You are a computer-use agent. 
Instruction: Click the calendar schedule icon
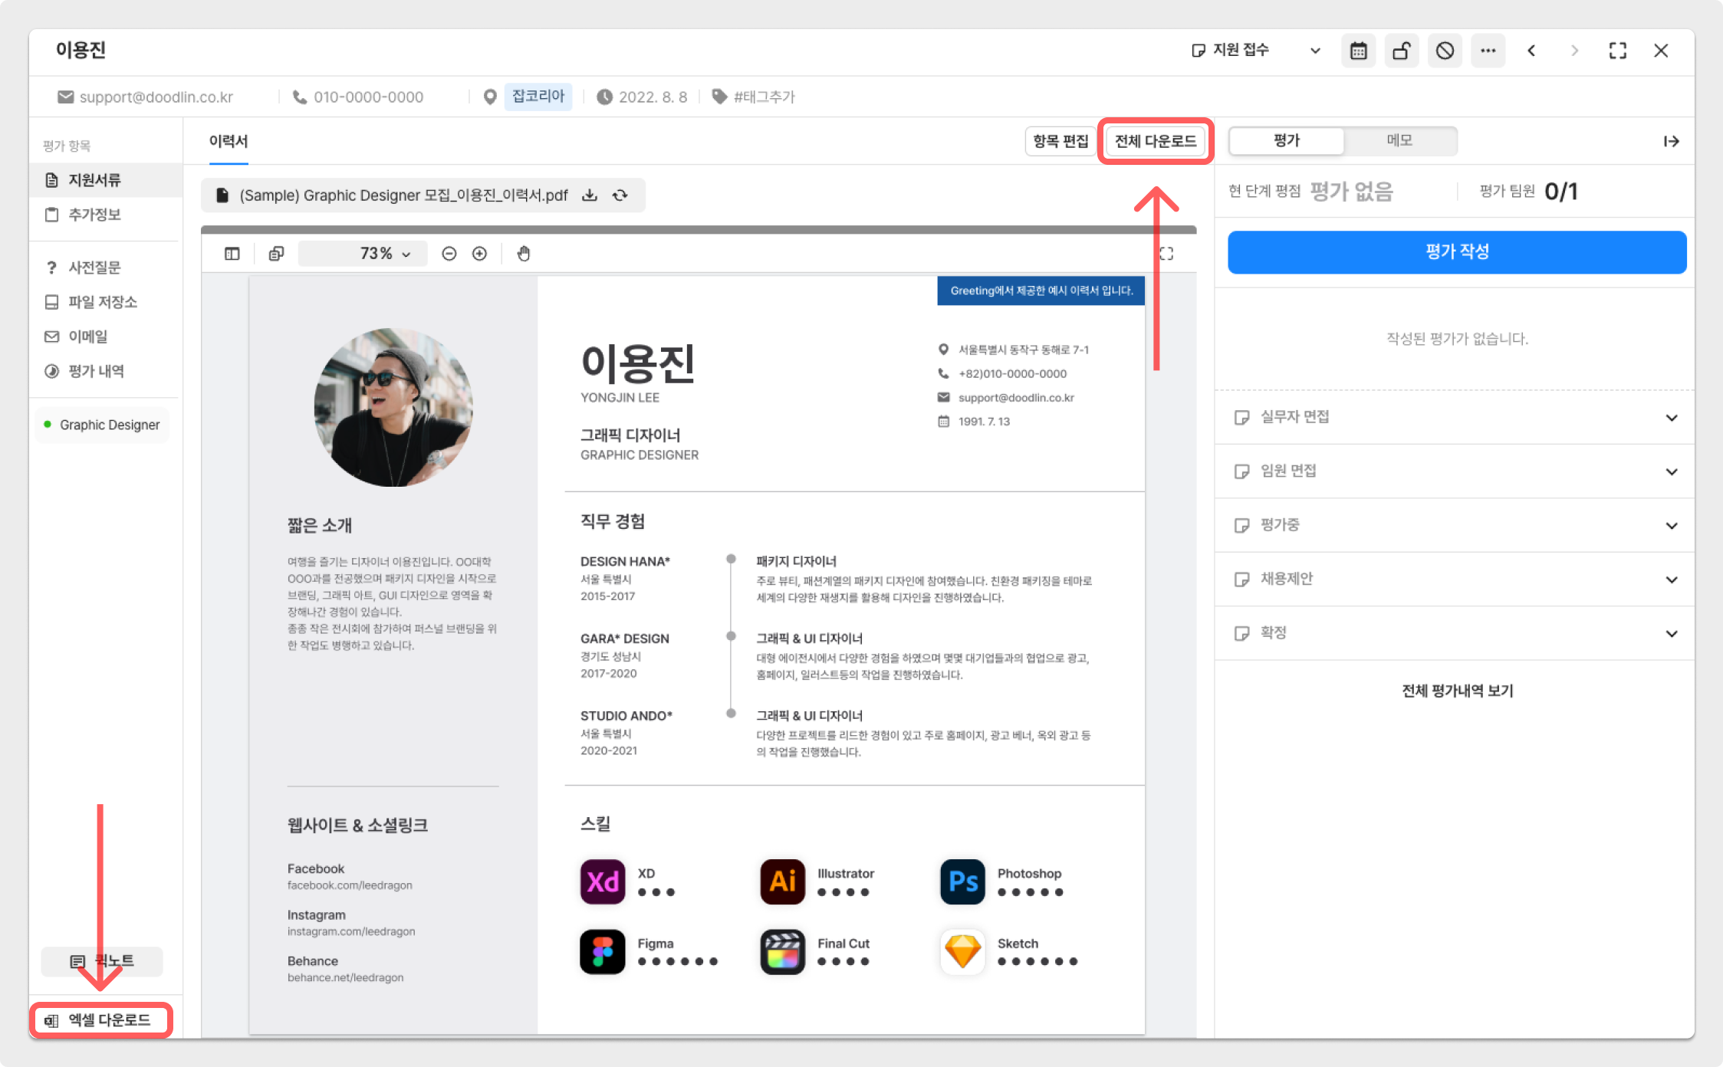[x=1358, y=51]
